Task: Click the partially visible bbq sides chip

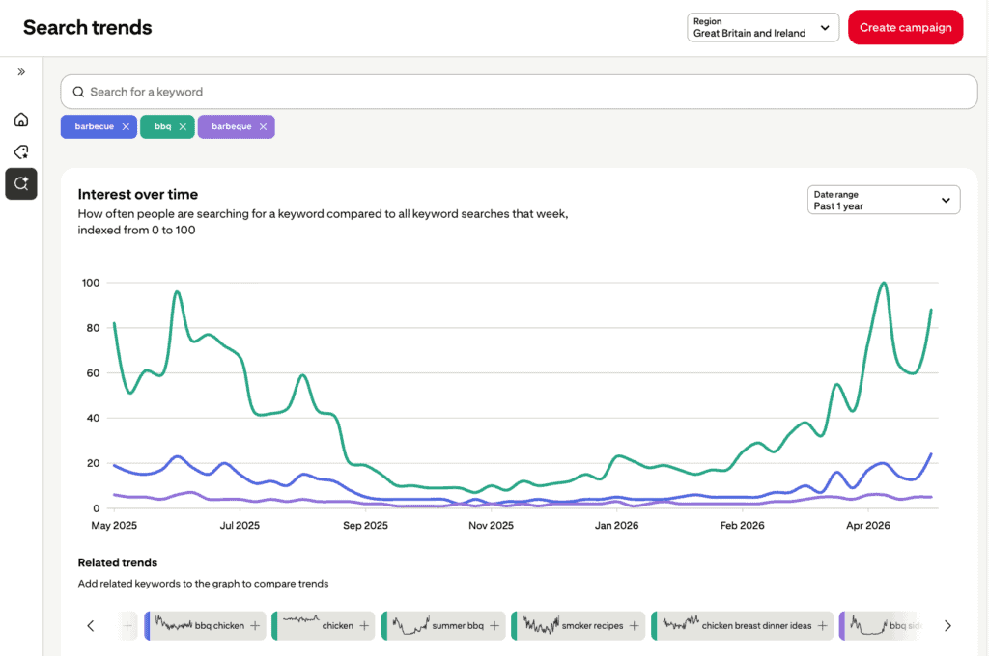Action: [x=883, y=626]
